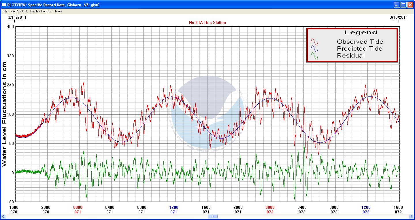415x220 pixels.
Task: Click the 0800 time label for day 072
Action: [x=334, y=207]
